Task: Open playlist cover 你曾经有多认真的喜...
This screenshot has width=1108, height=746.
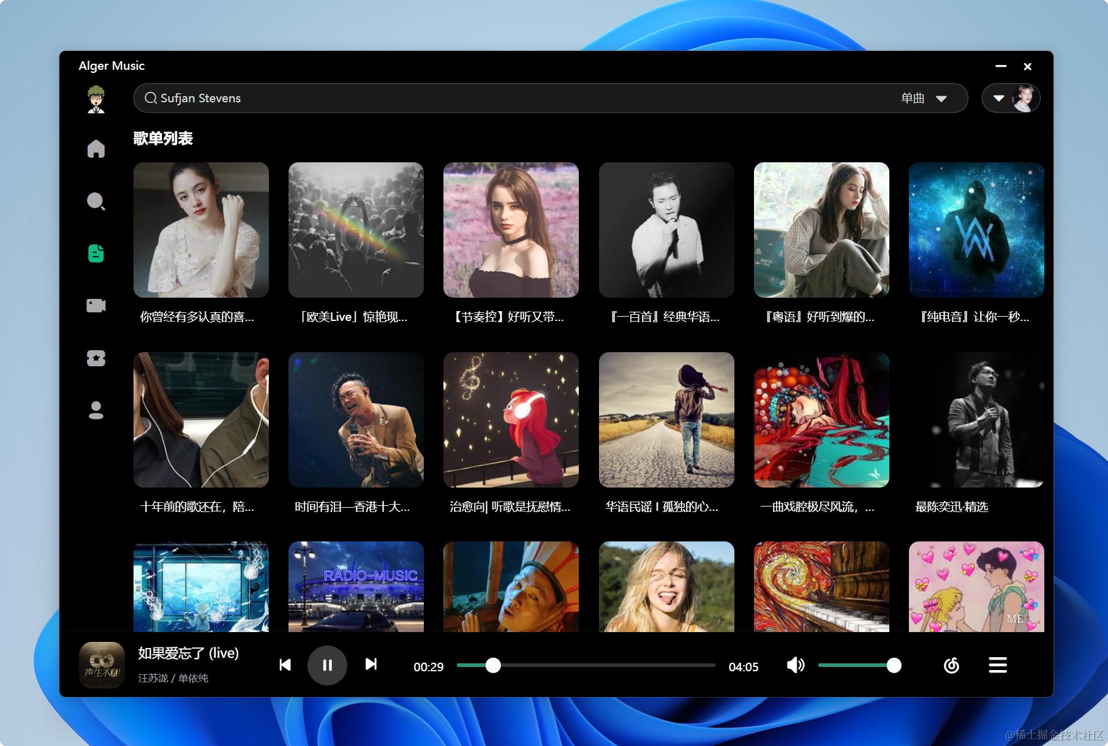Action: pyautogui.click(x=201, y=230)
